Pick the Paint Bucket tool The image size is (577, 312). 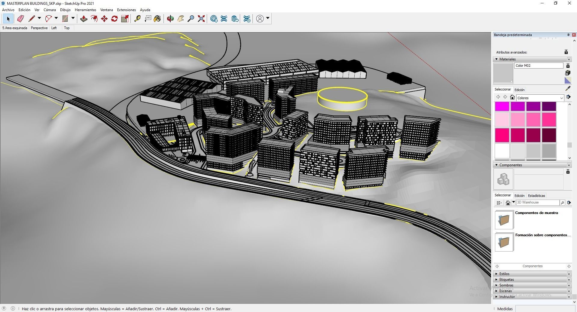pos(157,19)
